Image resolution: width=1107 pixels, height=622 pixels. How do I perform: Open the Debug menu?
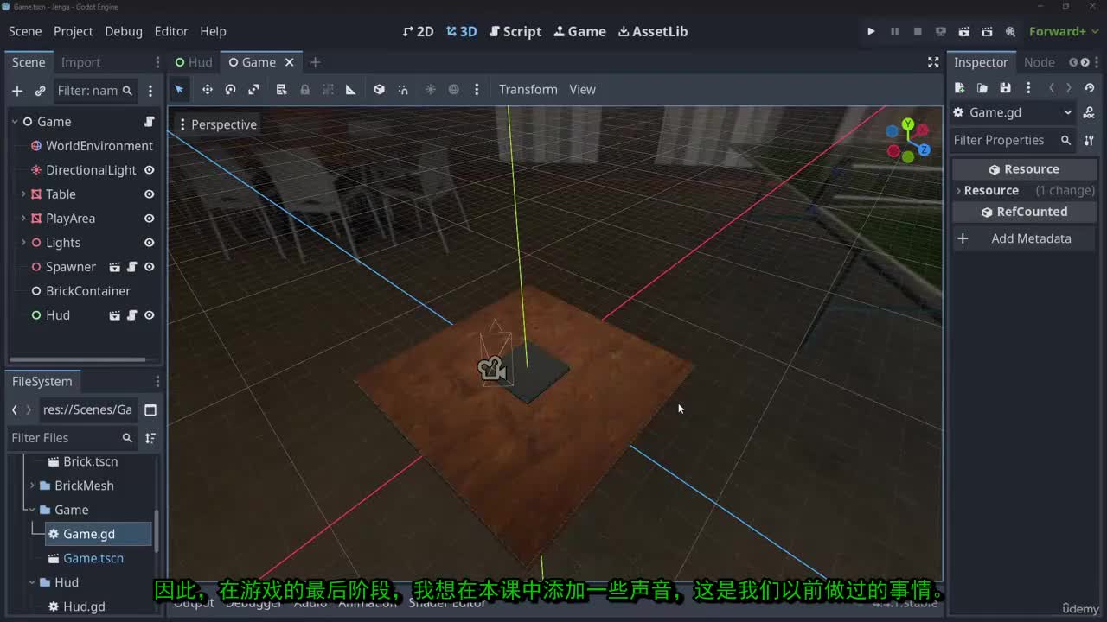point(124,31)
